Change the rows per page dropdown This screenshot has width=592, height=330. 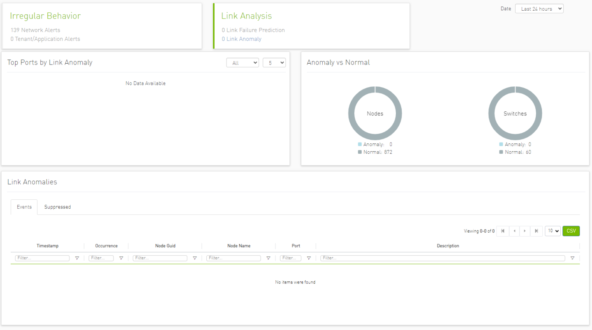pyautogui.click(x=553, y=231)
